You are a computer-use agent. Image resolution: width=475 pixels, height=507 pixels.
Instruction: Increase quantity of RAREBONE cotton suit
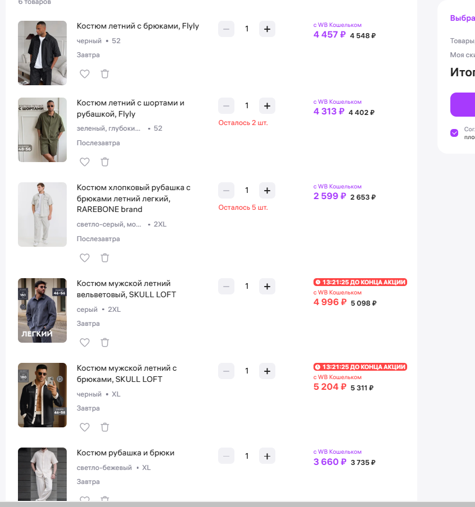point(267,190)
